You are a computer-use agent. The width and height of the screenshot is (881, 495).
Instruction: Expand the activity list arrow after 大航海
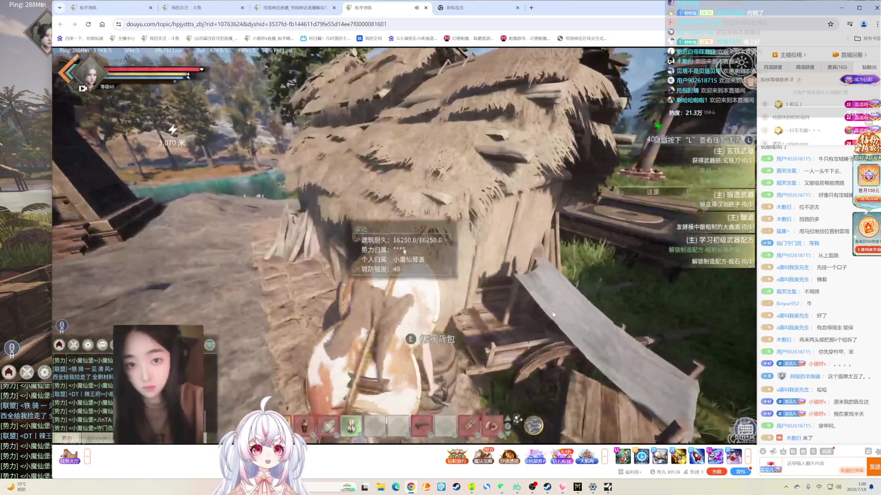(605, 456)
